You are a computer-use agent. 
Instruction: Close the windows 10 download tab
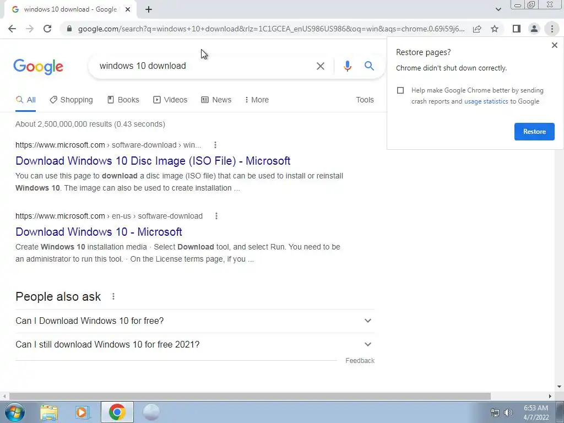coord(128,10)
